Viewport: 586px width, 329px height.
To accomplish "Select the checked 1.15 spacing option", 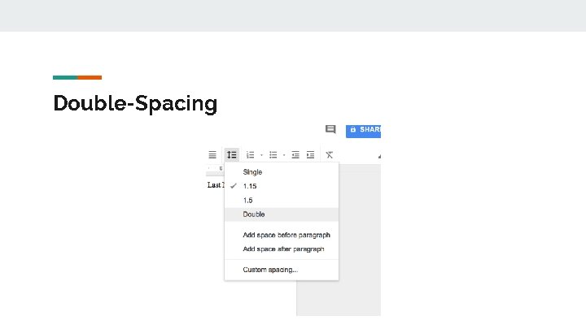I will tap(282, 186).
